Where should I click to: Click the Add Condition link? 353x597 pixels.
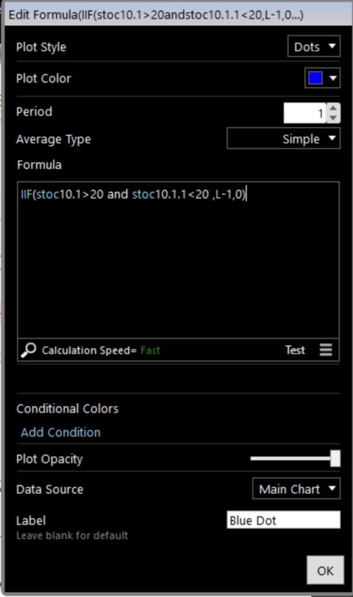point(61,432)
